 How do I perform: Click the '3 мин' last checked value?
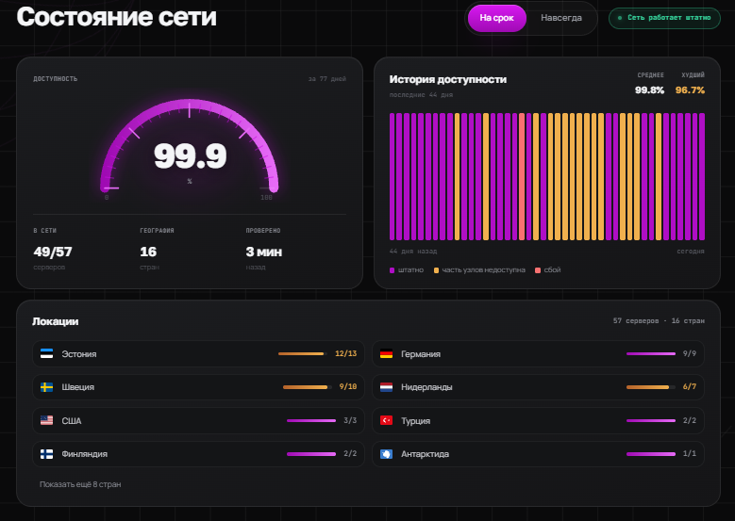pyautogui.click(x=264, y=252)
